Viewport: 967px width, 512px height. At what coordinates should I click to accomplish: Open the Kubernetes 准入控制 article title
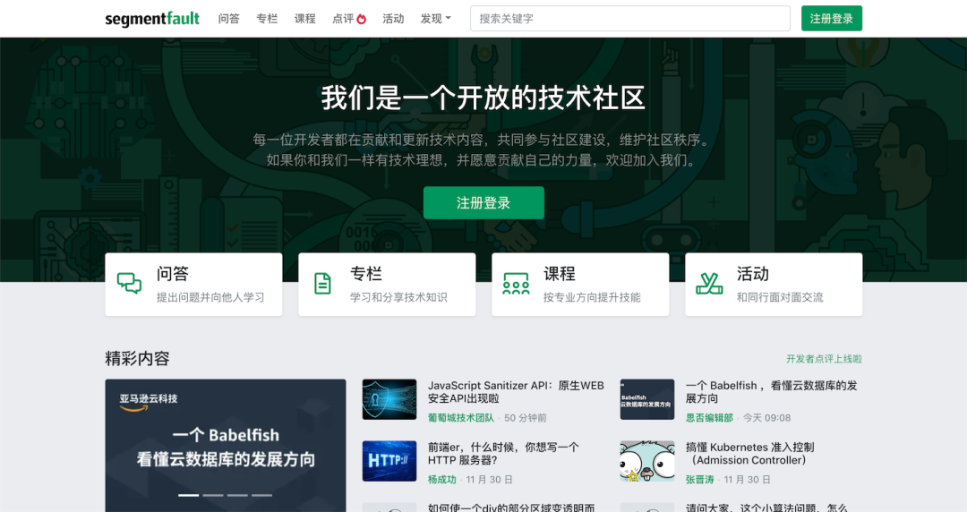(x=750, y=454)
